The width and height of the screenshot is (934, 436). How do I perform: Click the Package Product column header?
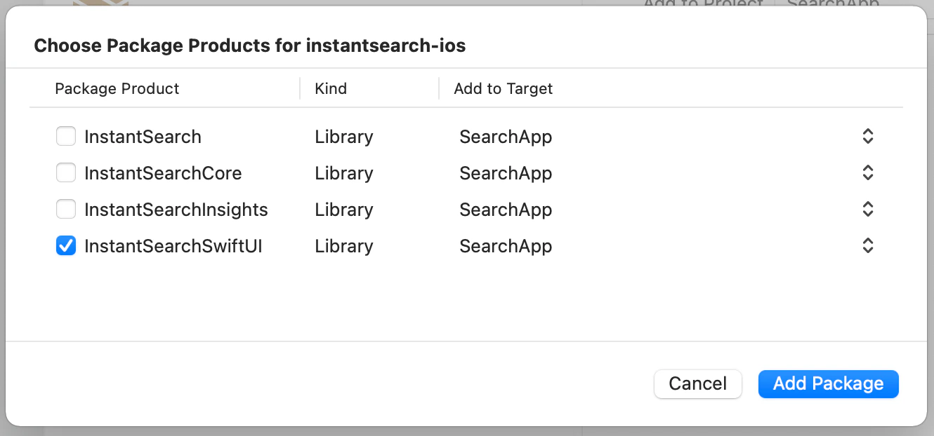coord(117,88)
